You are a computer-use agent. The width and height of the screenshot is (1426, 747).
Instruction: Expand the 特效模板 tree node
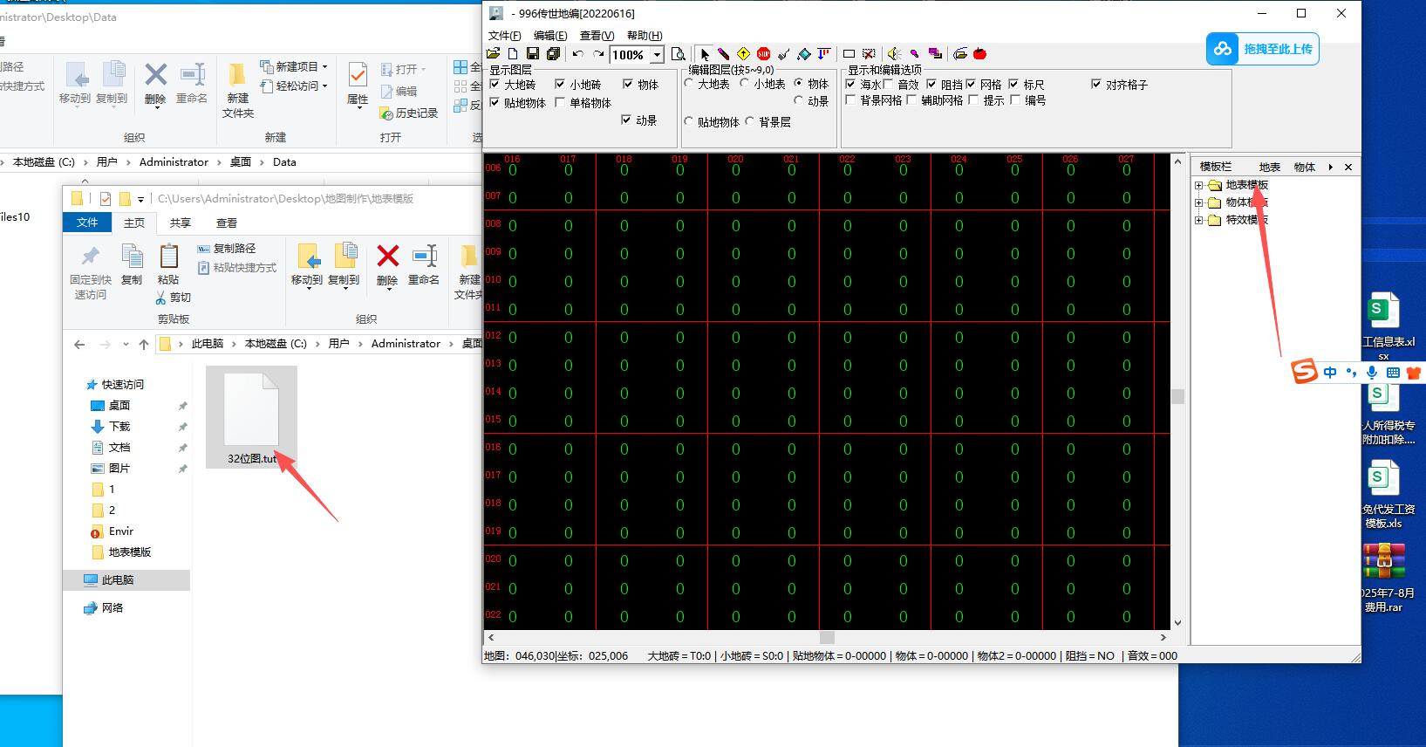pos(1199,220)
